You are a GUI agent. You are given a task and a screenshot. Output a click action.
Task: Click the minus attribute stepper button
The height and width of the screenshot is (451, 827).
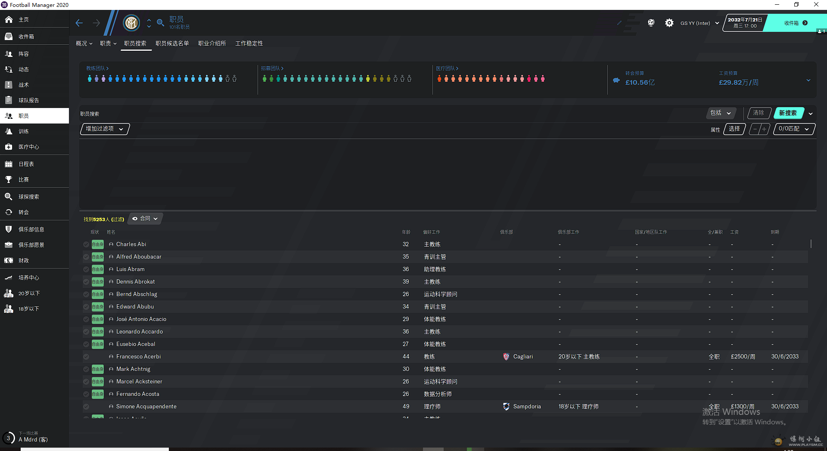tap(755, 129)
